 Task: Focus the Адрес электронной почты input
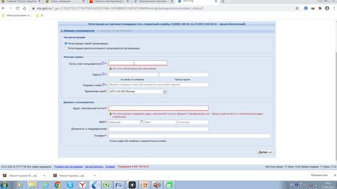(x=158, y=108)
